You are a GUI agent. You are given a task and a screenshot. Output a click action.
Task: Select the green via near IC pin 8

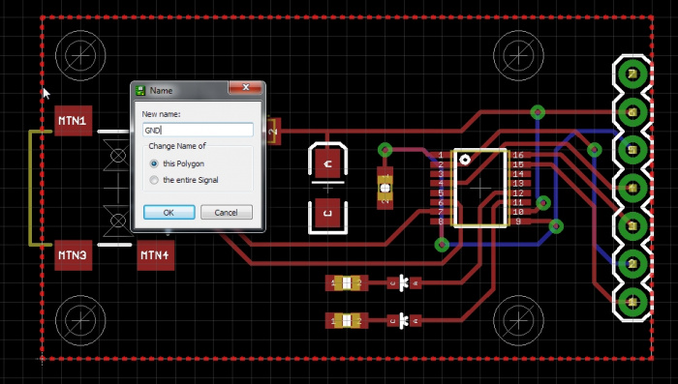pyautogui.click(x=442, y=245)
